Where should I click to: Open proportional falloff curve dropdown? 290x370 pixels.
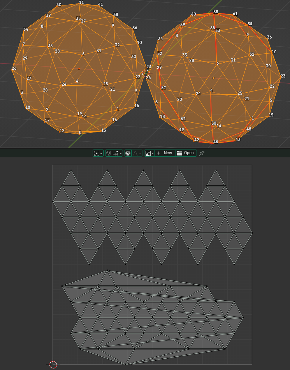point(137,153)
